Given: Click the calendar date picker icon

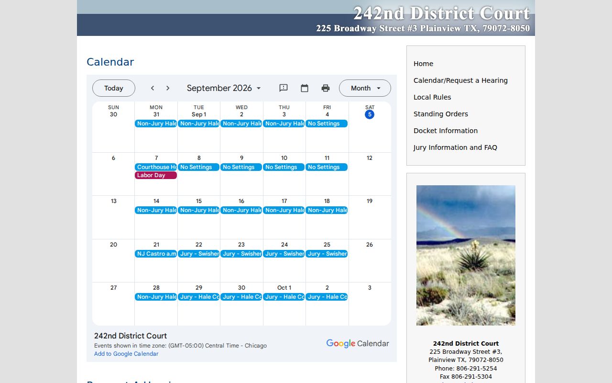Looking at the screenshot, I should point(305,88).
